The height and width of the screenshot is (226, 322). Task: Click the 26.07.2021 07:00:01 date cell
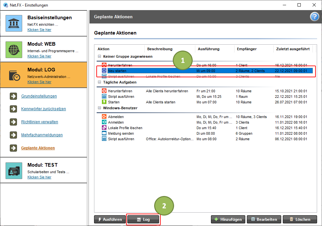pyautogui.click(x=291, y=102)
